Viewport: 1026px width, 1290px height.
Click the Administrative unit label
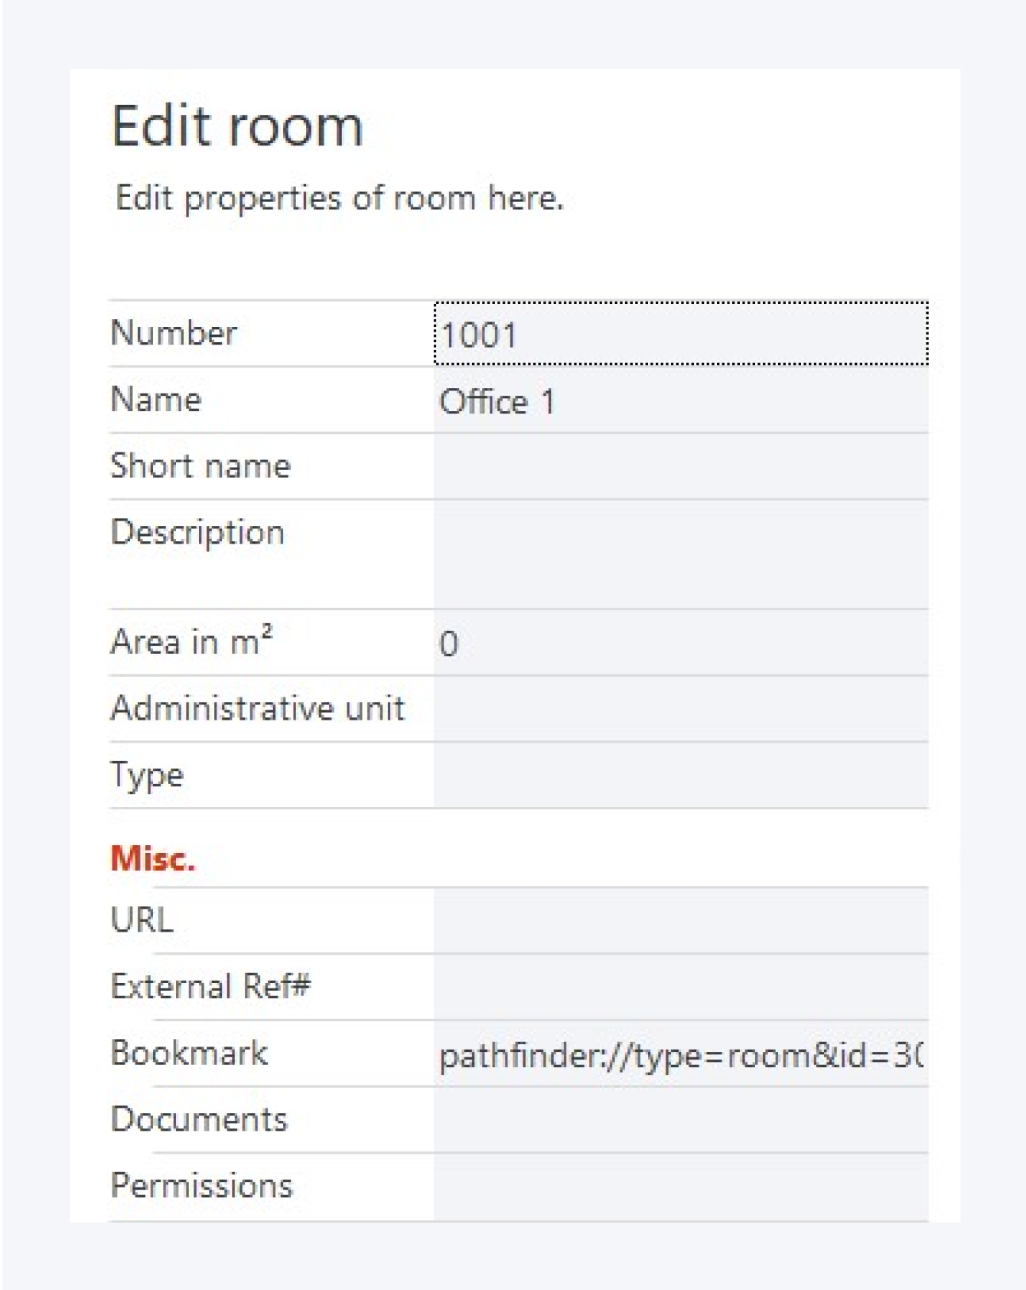[x=257, y=708]
